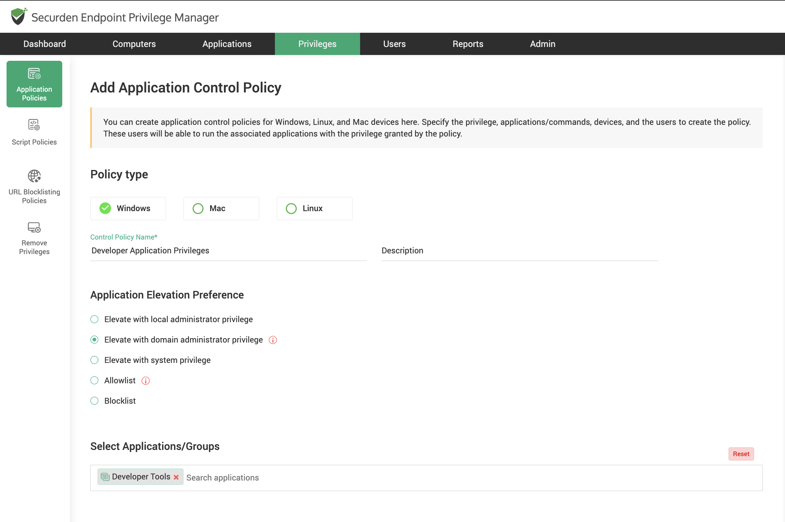Select the Blocklist option
This screenshot has height=522, width=785.
(94, 401)
